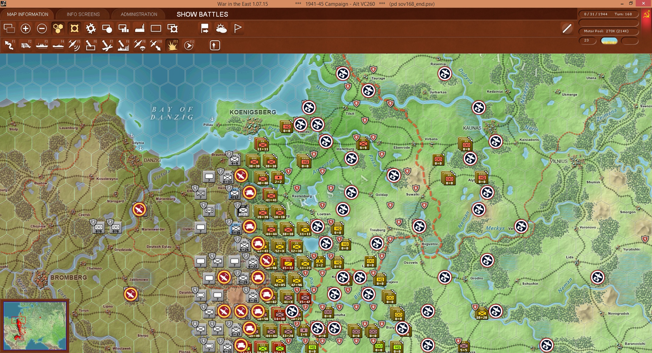Click the Zoom In plus icon
652x353 pixels.
[25, 29]
